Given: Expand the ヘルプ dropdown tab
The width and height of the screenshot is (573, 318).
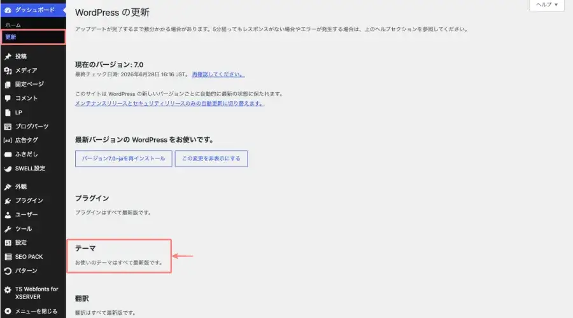Looking at the screenshot, I should (547, 4).
